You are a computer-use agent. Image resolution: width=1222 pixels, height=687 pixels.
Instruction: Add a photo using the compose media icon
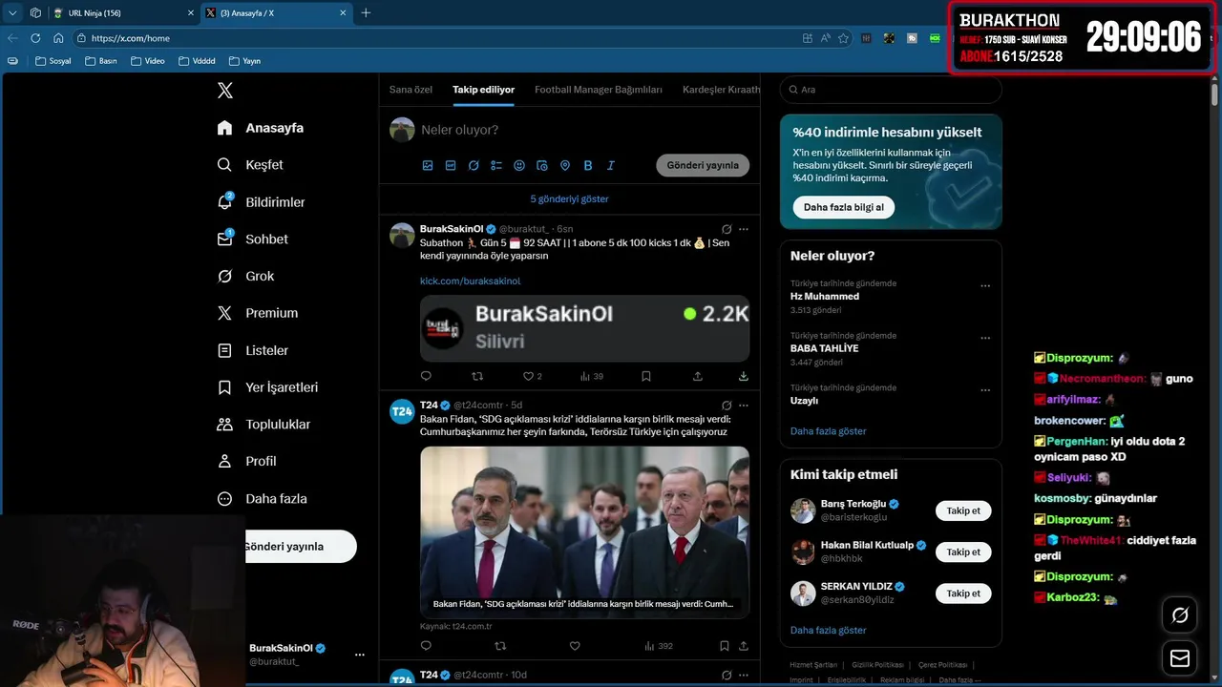point(428,165)
